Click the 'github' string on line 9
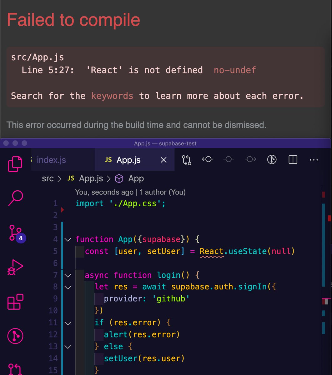This screenshot has width=332, height=375. point(171,299)
